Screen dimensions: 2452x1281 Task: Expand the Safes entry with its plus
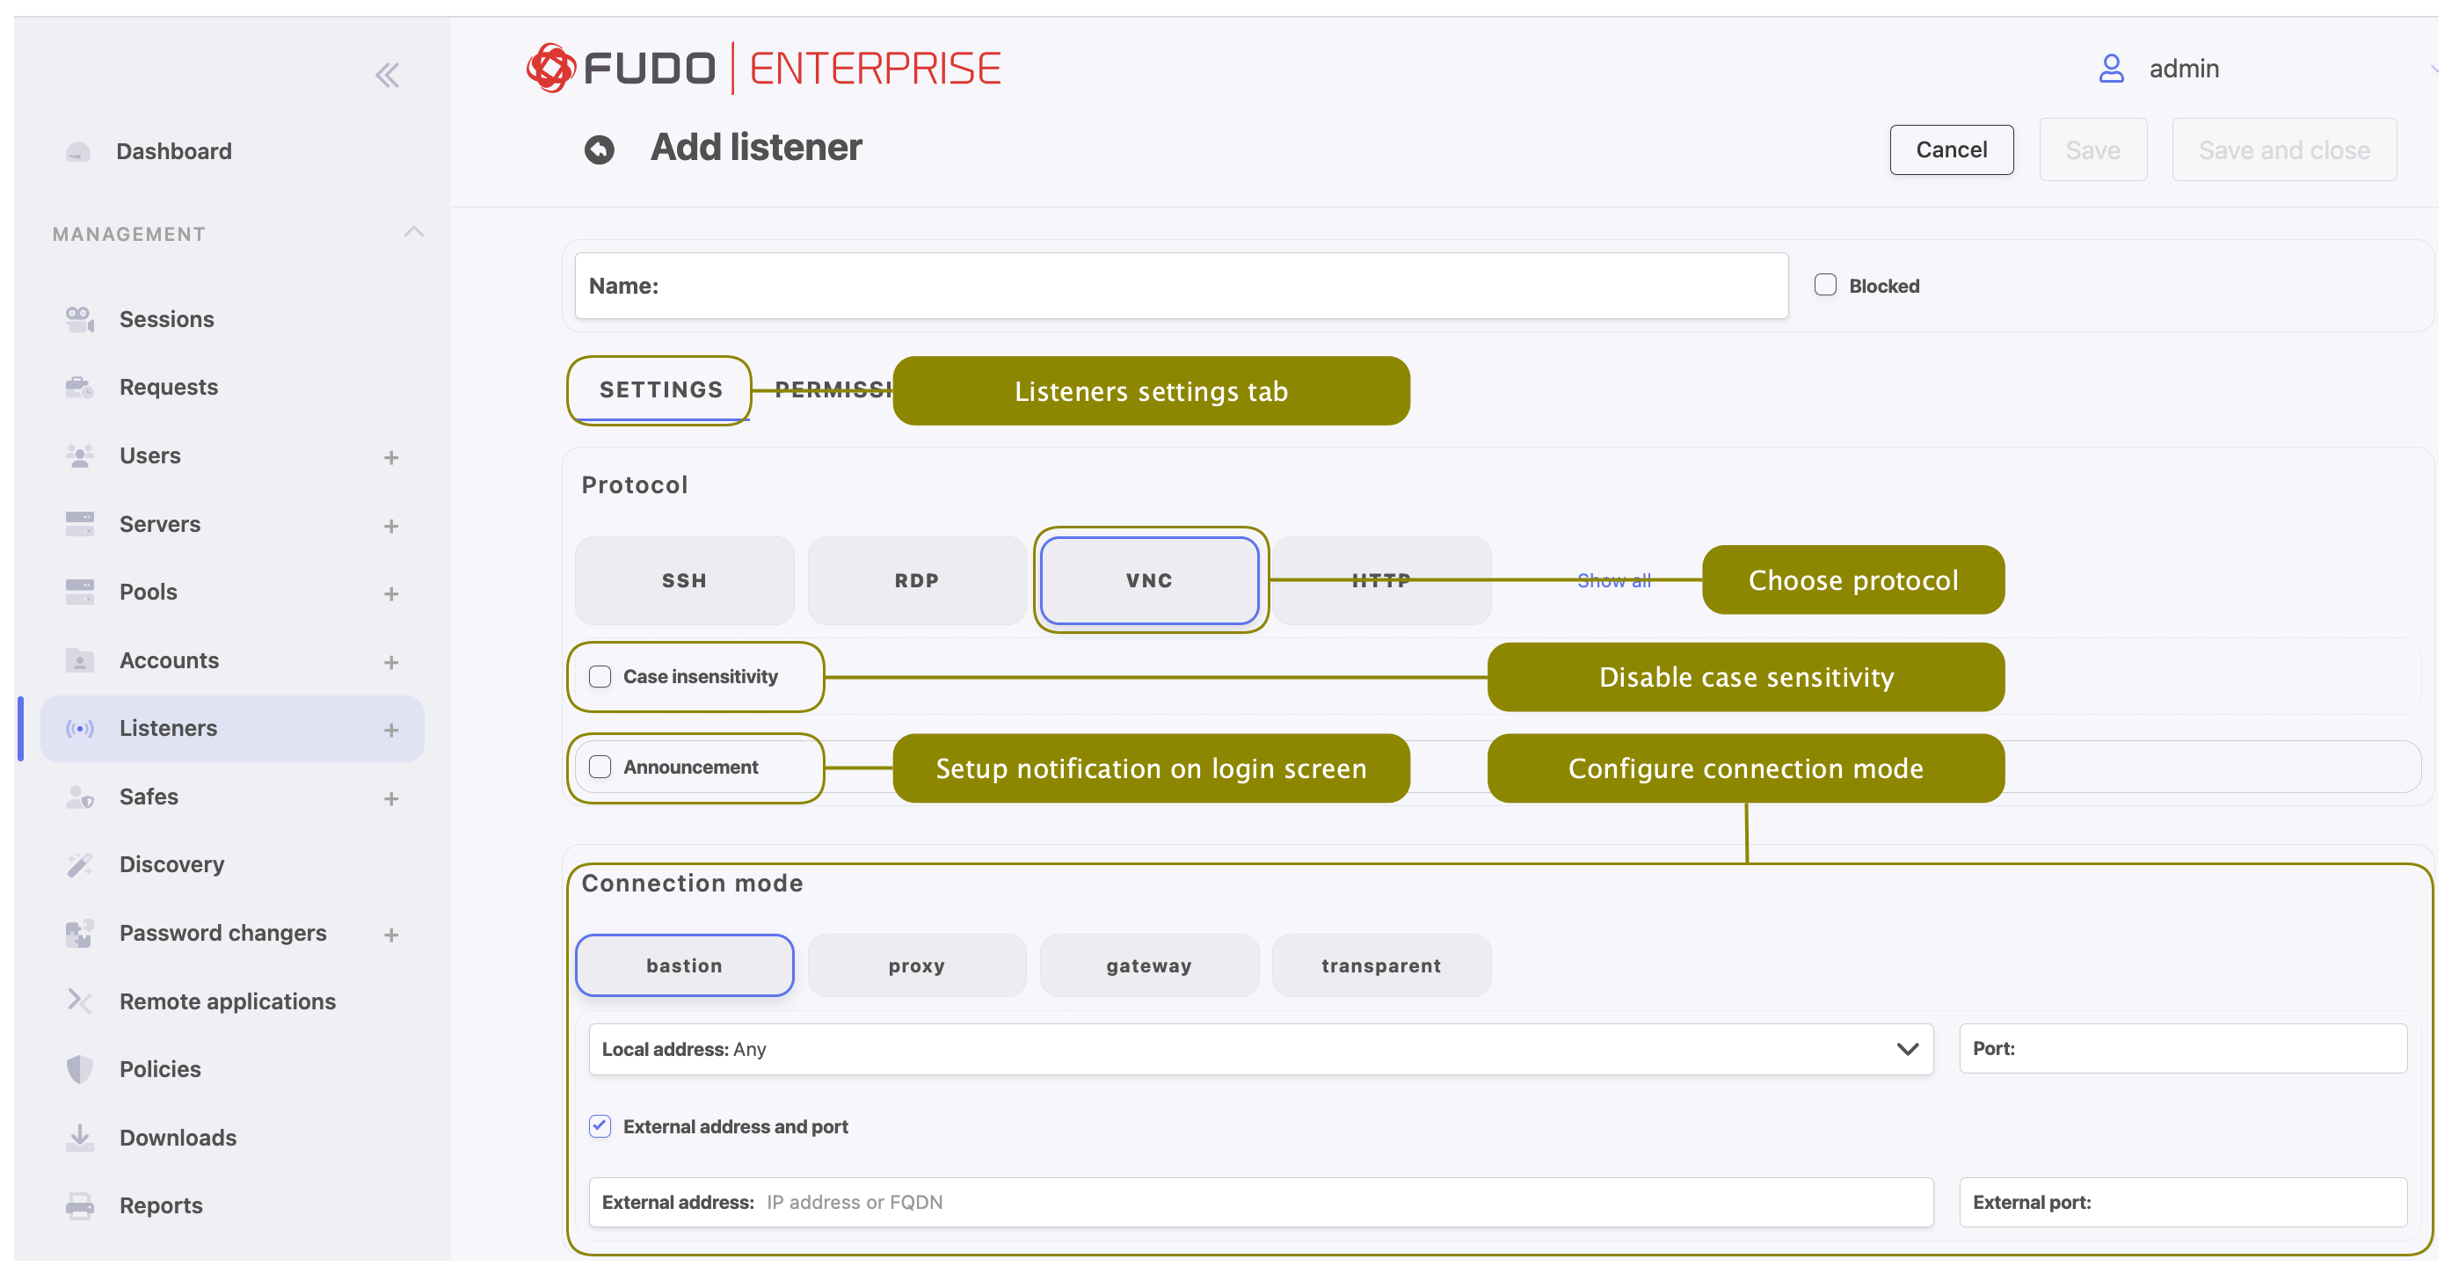coord(391,797)
